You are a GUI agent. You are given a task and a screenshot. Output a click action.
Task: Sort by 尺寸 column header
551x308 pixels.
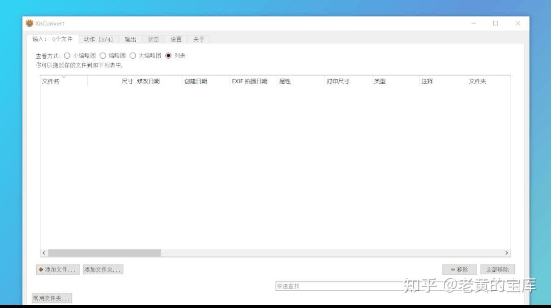point(111,81)
